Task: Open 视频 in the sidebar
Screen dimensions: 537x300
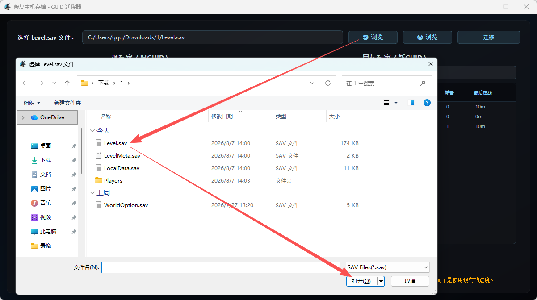Action: [46, 217]
